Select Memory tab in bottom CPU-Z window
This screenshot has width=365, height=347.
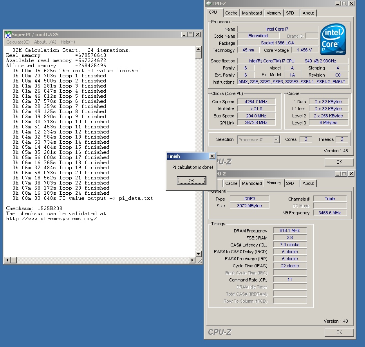(274, 183)
